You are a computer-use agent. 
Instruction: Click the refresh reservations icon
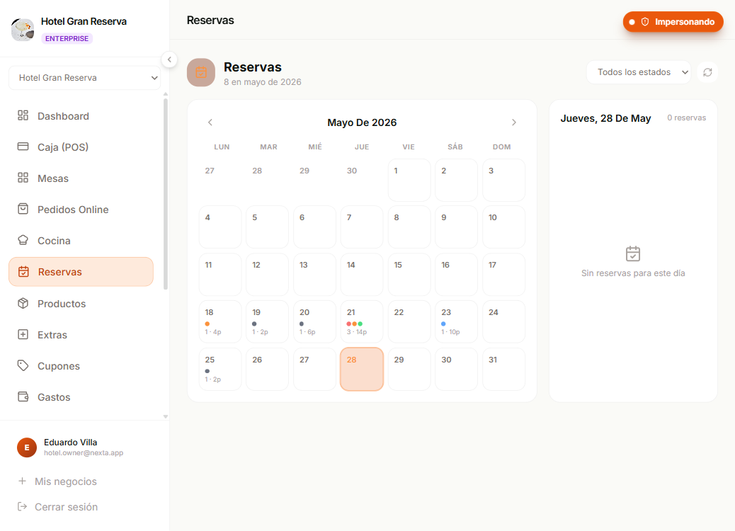point(707,72)
